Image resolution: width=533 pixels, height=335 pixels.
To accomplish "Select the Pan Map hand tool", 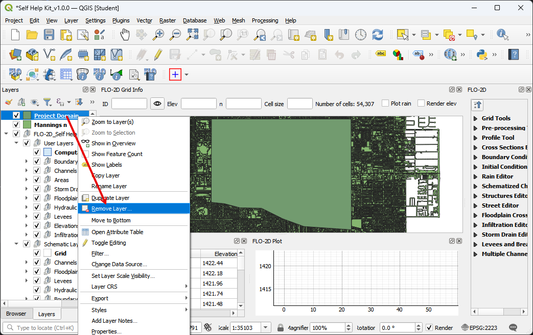I will click(125, 35).
